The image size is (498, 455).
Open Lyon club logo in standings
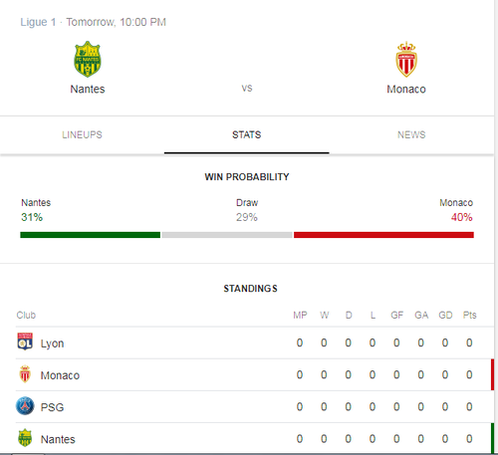click(25, 341)
